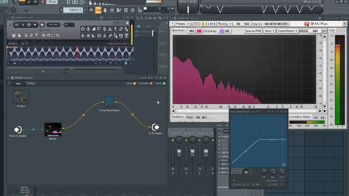Select the Map tab in Patcher

[18, 84]
